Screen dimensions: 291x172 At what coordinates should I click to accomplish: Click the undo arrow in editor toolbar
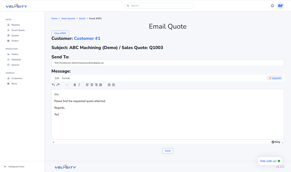pos(53,85)
